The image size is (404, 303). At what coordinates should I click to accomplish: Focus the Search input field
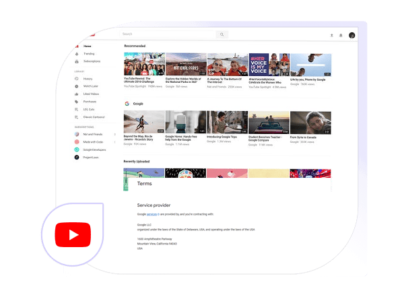168,34
